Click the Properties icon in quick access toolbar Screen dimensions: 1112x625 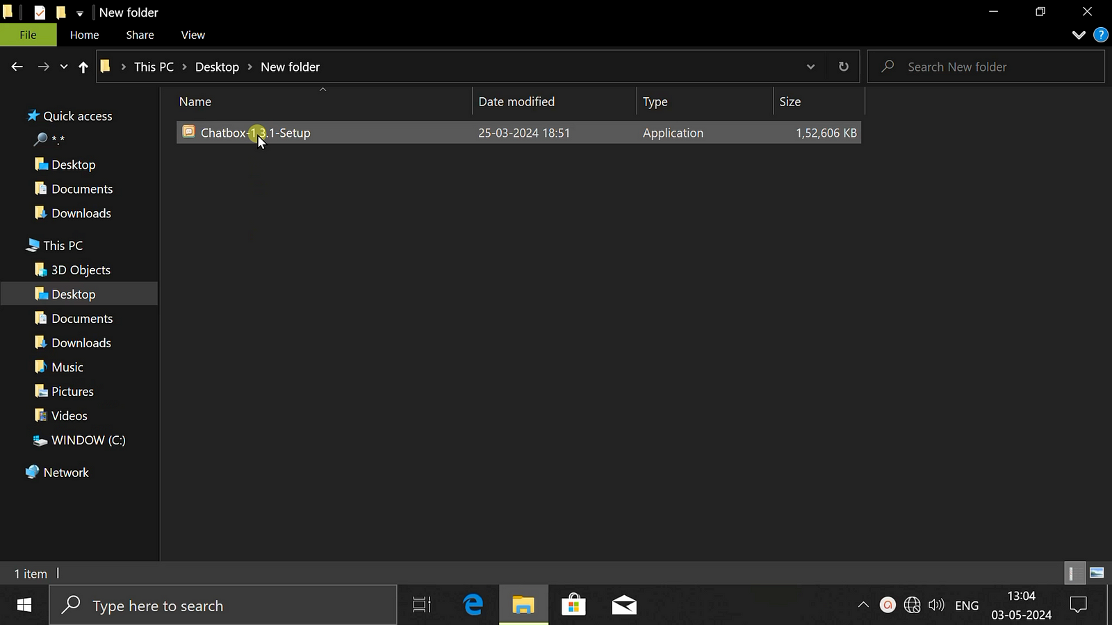[x=40, y=12]
